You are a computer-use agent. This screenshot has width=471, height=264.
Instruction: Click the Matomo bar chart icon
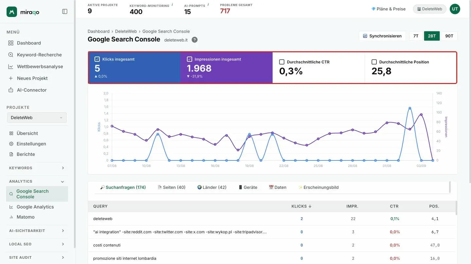click(x=11, y=217)
